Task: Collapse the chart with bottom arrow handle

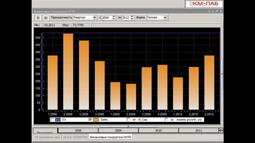Action: (128, 126)
